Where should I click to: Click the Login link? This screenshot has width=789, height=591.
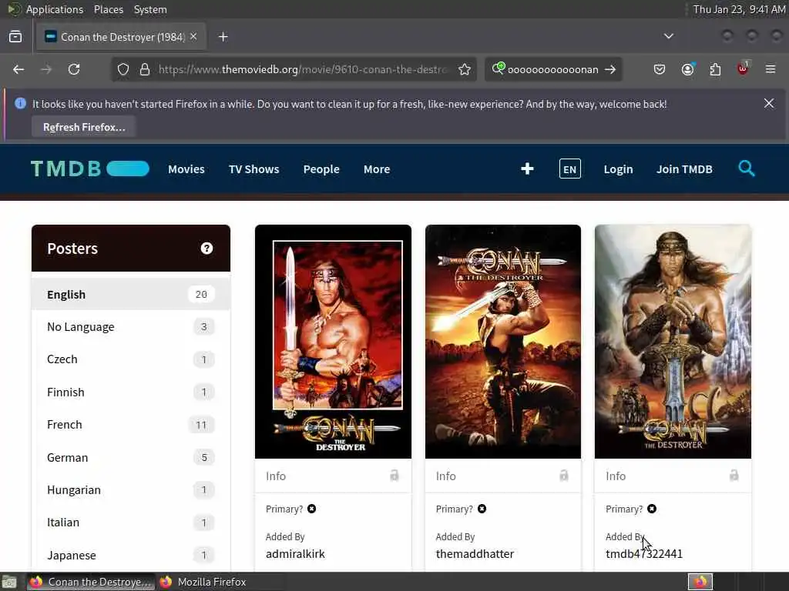point(618,169)
